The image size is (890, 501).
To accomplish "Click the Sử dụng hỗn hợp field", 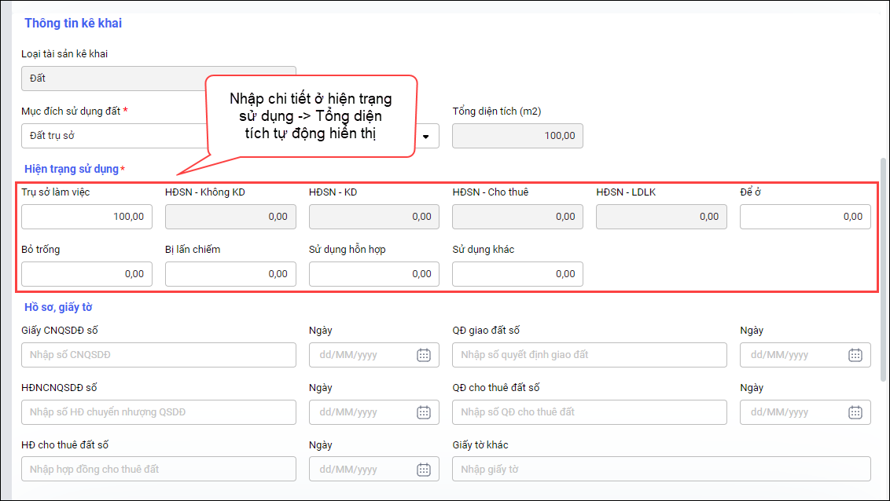I will pos(374,274).
